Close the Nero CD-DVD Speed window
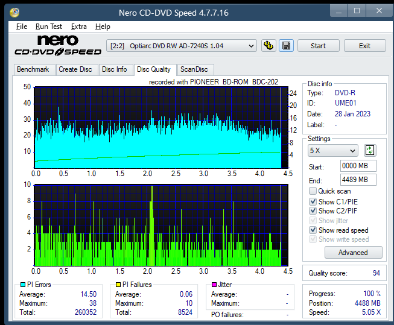394x325 pixels. click(x=379, y=11)
